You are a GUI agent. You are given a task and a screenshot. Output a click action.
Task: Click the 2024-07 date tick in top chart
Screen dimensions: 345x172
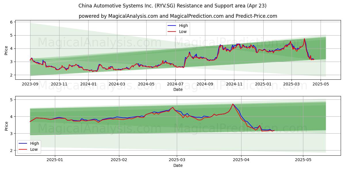175,84
